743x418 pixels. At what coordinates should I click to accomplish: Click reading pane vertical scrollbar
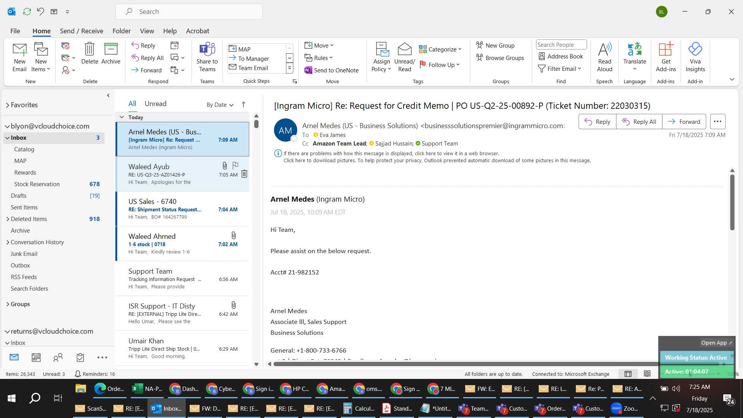[x=732, y=203]
